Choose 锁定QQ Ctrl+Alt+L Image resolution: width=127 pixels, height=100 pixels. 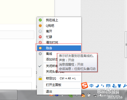click(59, 78)
